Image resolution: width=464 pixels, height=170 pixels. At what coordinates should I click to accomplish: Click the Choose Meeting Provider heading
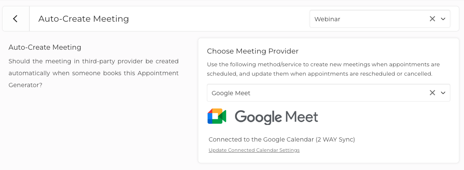(x=252, y=51)
